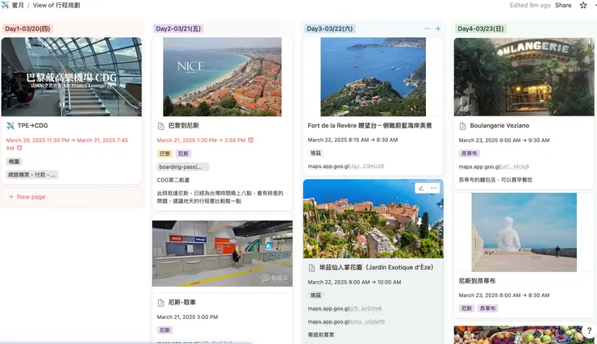
Task: Open maps link ending hfckj9
Action: tap(494, 166)
